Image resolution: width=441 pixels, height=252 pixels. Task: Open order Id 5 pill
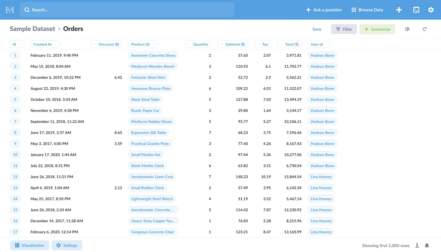(15, 99)
